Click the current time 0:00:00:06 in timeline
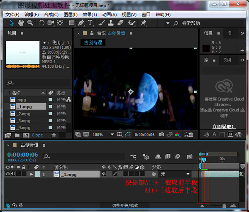 22,155
